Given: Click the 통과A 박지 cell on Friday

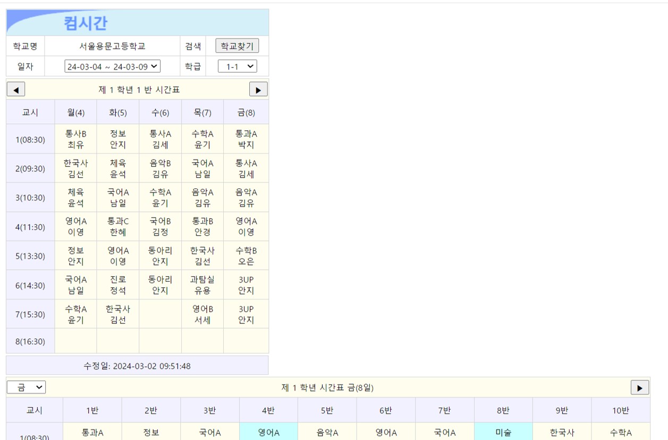Looking at the screenshot, I should tap(246, 139).
